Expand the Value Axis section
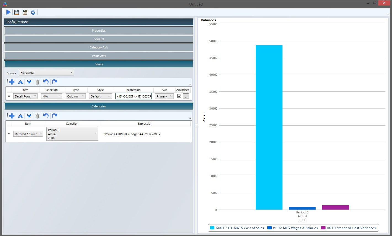This screenshot has height=236, width=392. 98,56
